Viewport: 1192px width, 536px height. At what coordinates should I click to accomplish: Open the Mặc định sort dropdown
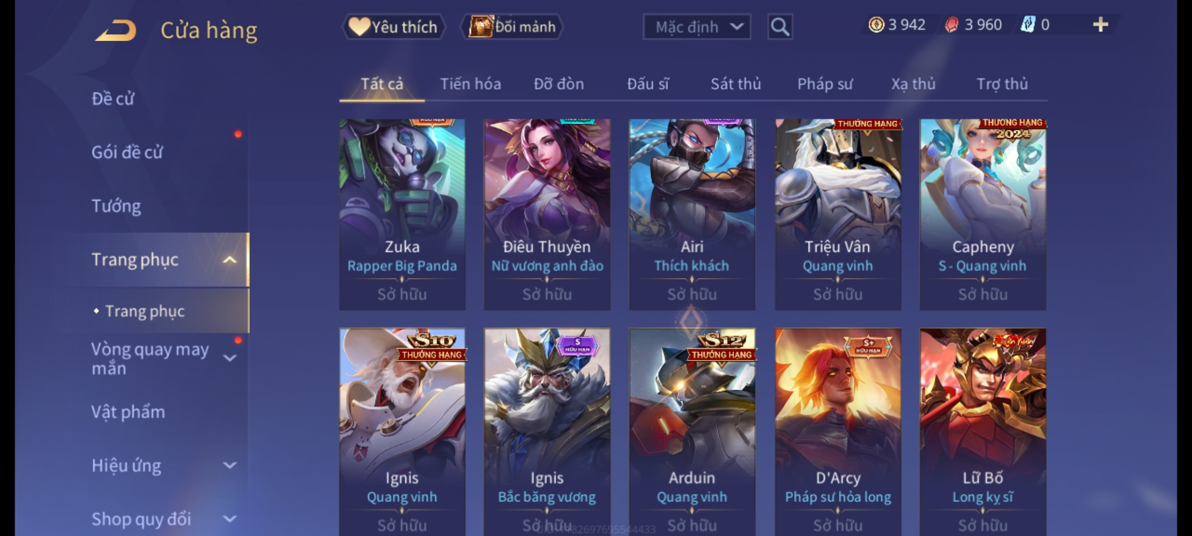697,27
